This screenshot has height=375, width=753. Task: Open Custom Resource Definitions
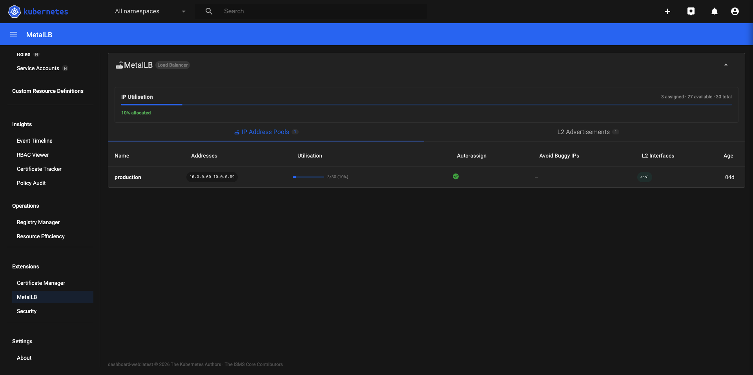48,91
